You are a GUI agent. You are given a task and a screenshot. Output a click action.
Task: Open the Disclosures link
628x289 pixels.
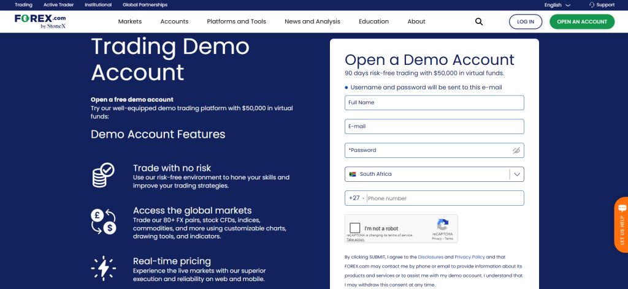tap(431, 257)
